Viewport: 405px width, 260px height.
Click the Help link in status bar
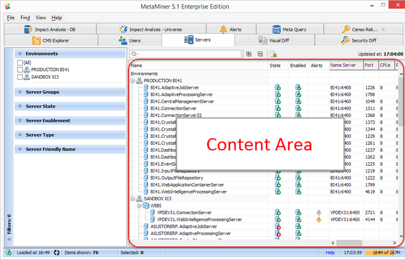pos(330,252)
